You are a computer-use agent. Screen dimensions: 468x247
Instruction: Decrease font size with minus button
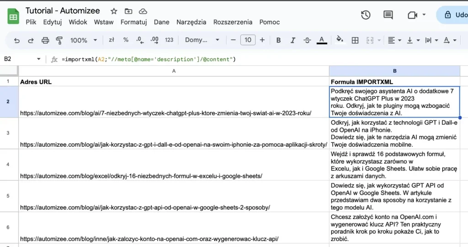[234, 40]
